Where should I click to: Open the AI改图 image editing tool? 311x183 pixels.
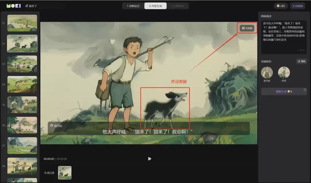click(247, 28)
